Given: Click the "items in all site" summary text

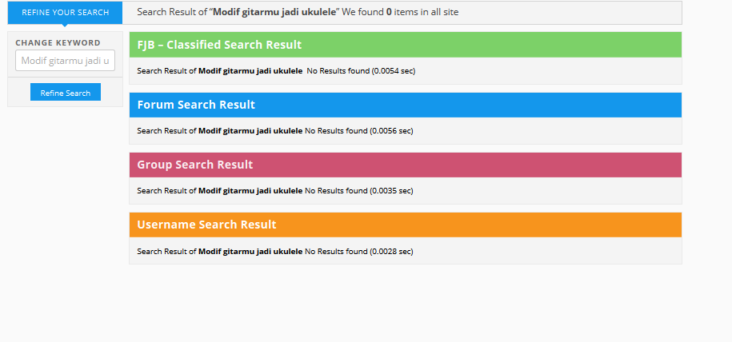Looking at the screenshot, I should [x=426, y=13].
